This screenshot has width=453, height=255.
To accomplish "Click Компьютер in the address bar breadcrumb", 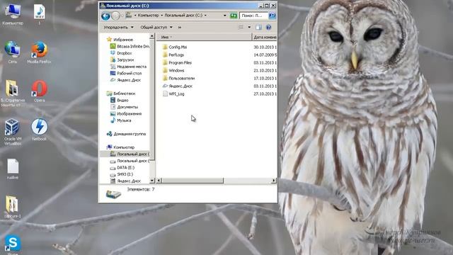I will tap(148, 16).
